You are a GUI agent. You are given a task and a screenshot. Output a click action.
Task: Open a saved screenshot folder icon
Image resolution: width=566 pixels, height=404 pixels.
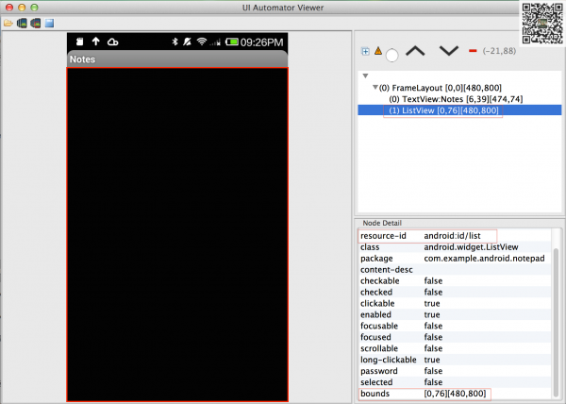[8, 24]
